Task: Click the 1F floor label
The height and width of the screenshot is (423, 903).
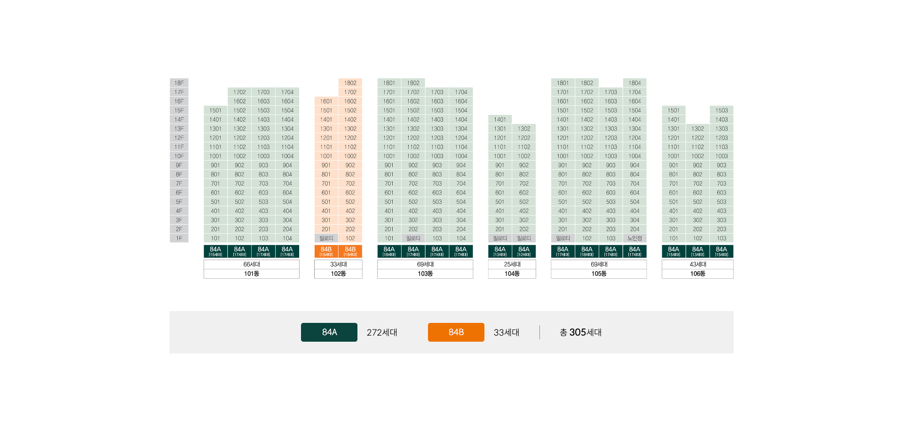Action: (179, 238)
